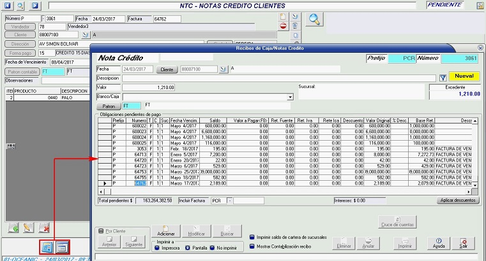This screenshot has height=261, width=486.
Task: Toggle the Por Cliente checkbox
Action: [100, 230]
